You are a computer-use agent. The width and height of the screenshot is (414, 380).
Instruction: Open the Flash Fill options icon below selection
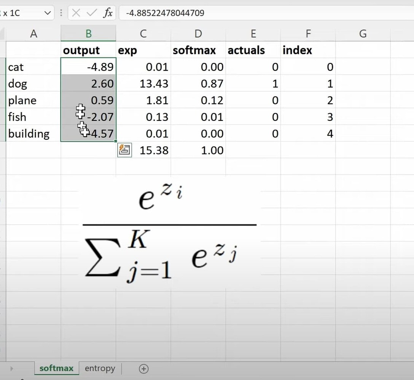(125, 150)
